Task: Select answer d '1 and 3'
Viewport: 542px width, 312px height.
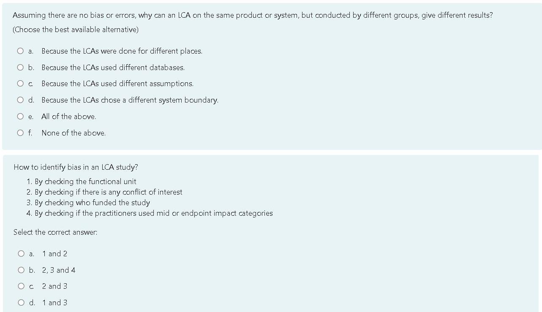Action: [x=21, y=302]
